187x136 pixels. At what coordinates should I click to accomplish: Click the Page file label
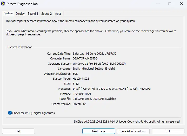[65, 99]
